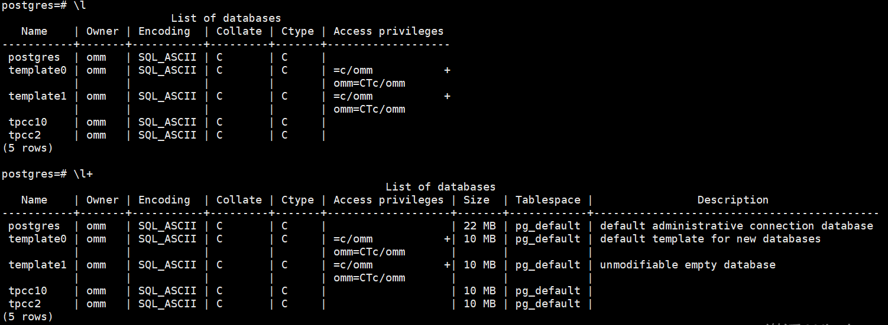Click the Size column header
The width and height of the screenshot is (888, 325).
coord(476,200)
